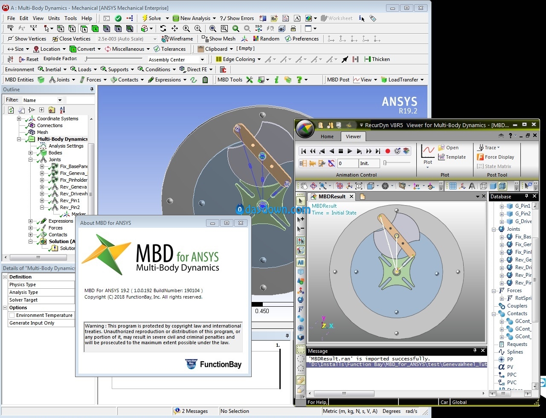Play the animation forward in RecurDyn
Viewport: 546px width, 418px height.
350,151
